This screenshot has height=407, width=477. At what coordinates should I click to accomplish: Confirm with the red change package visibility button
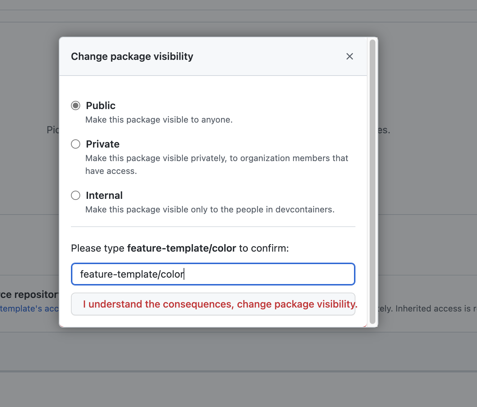tap(213, 304)
